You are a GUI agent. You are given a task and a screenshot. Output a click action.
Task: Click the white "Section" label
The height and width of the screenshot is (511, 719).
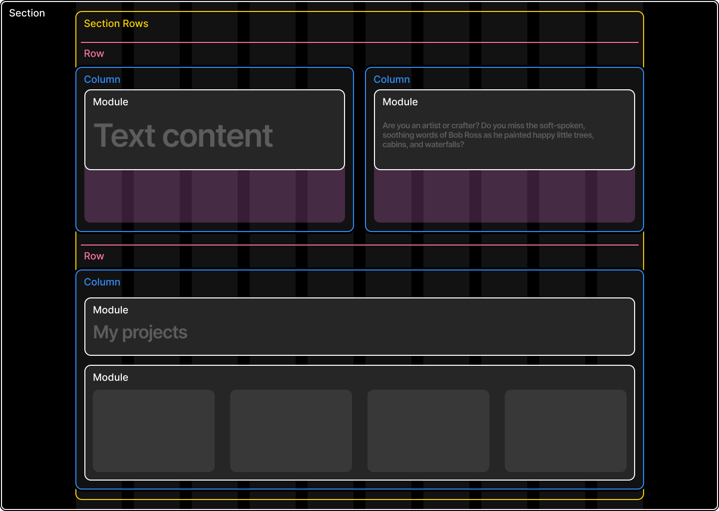(27, 13)
